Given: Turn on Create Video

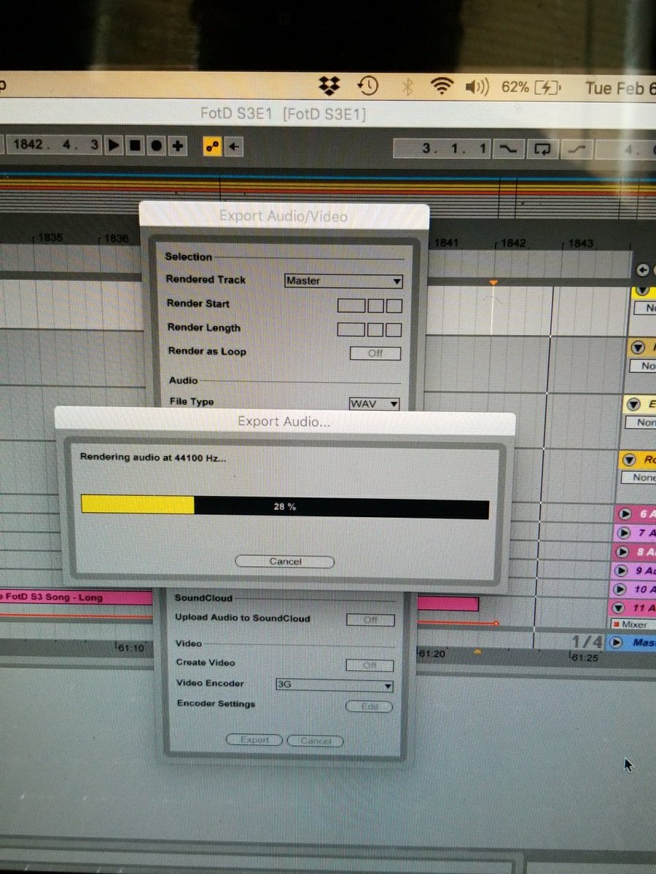Looking at the screenshot, I should tap(370, 665).
